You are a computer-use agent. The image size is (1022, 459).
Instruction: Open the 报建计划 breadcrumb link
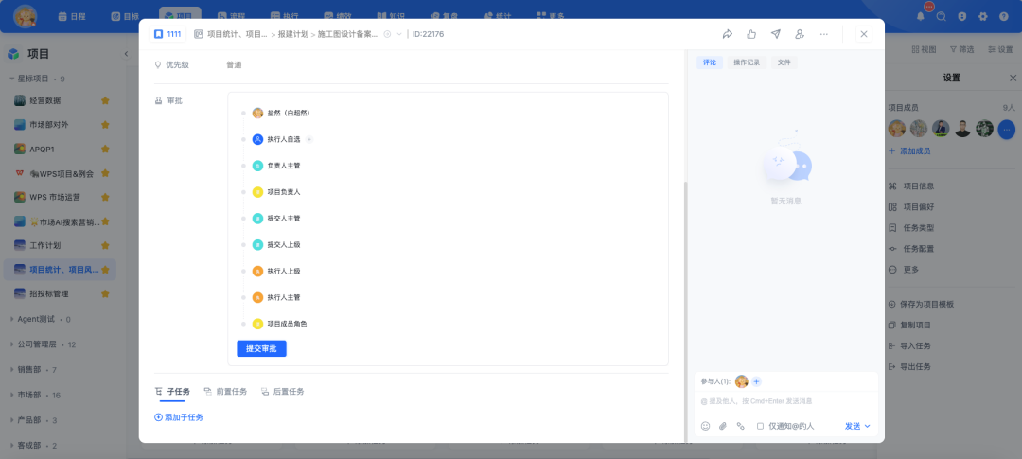[x=292, y=34]
